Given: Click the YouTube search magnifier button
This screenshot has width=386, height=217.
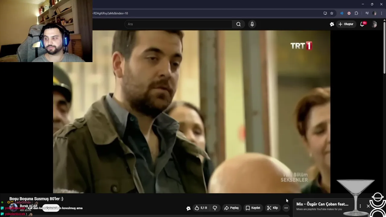Looking at the screenshot, I should point(239,24).
